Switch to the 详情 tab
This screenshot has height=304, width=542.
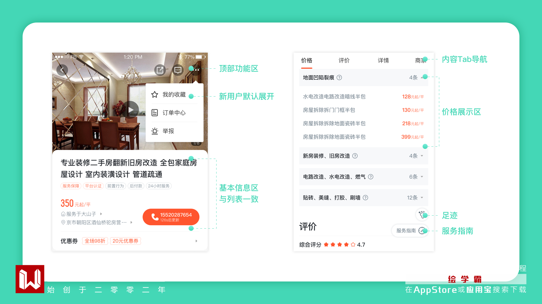point(383,61)
